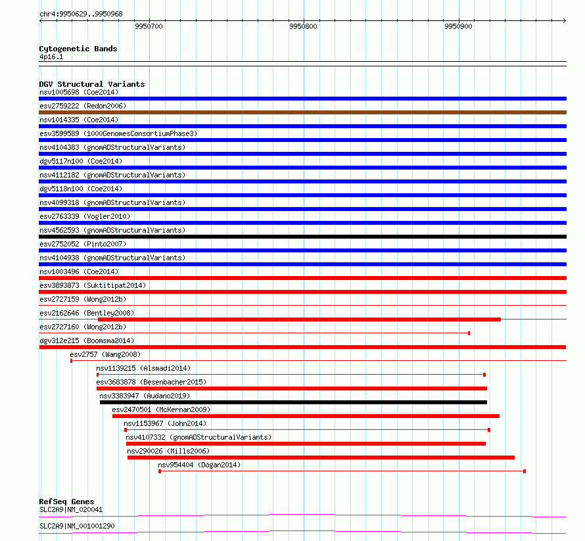
Task: Click the red esv2470501 McKernan2009 bar
Action: click(306, 416)
